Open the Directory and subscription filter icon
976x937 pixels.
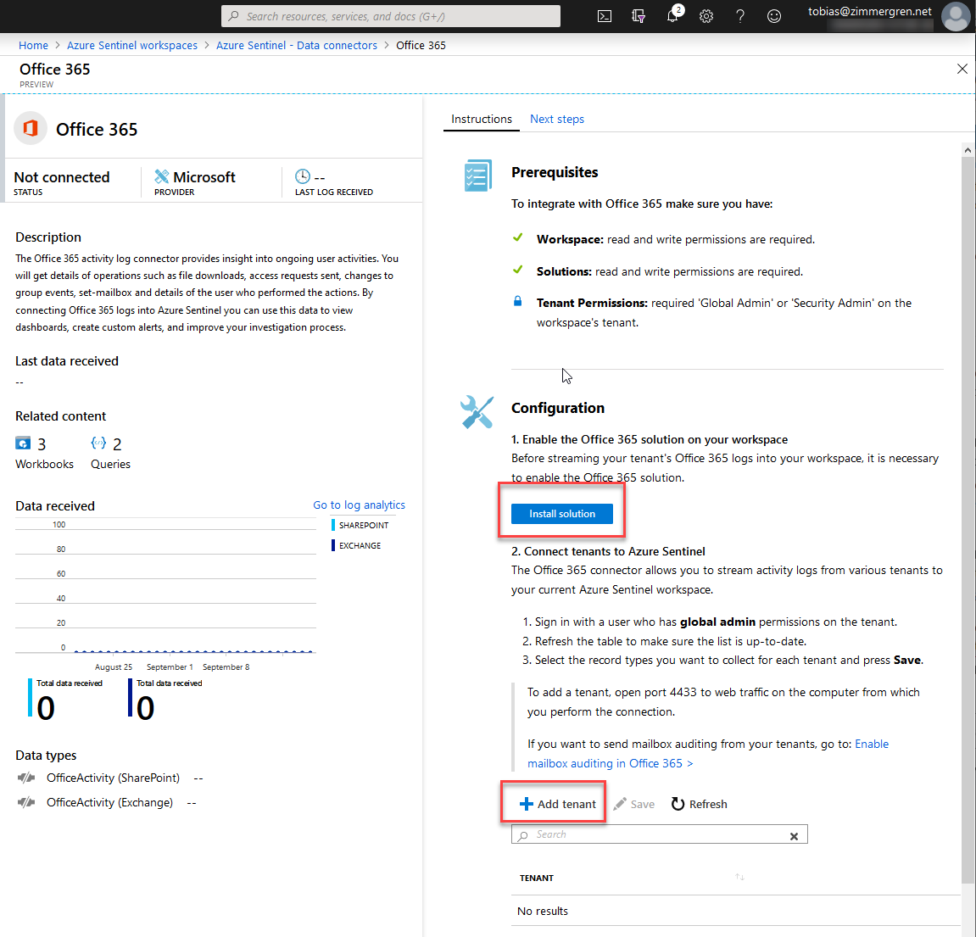tap(639, 16)
